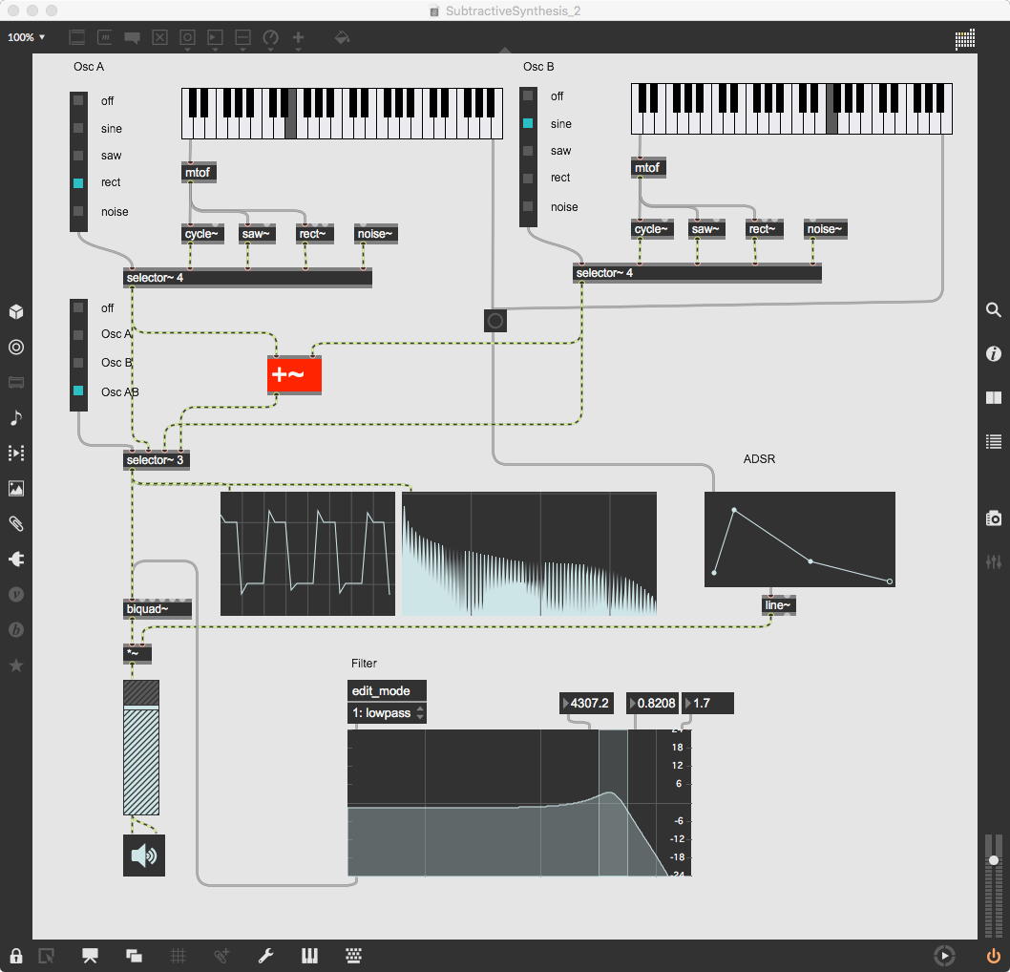Viewport: 1010px width, 972px height.
Task: Open the paint bucket format icon
Action: (x=342, y=37)
